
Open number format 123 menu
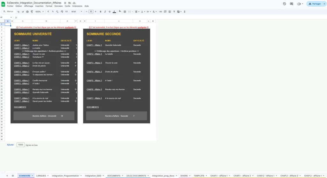click(66, 12)
